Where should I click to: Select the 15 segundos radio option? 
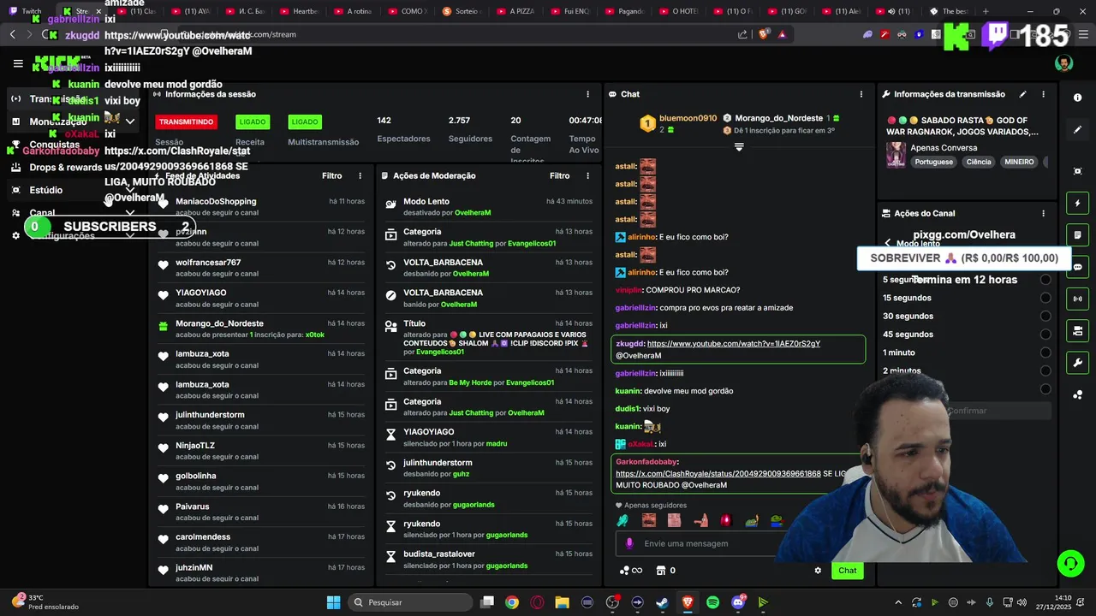pos(1045,298)
